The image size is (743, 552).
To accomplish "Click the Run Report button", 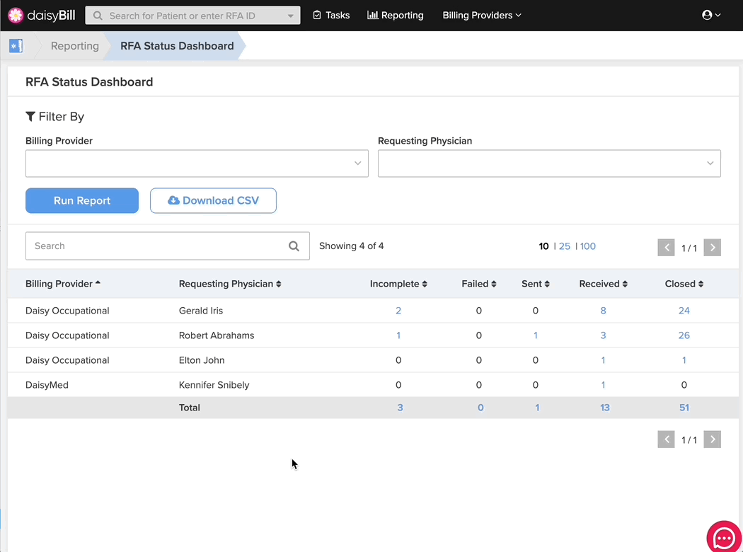I will point(82,200).
